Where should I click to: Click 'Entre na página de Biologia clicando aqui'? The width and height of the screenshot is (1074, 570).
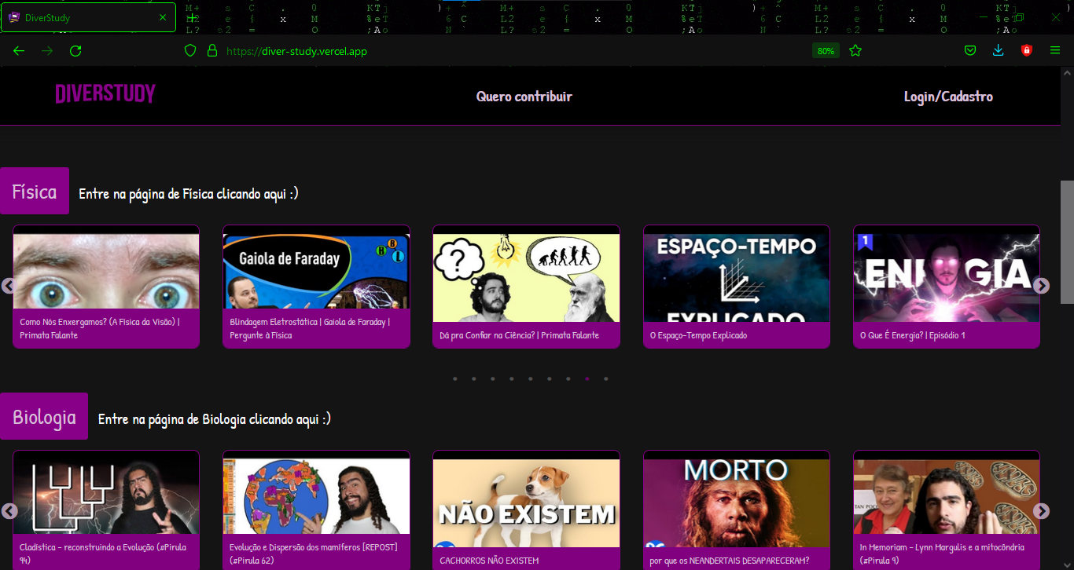tap(215, 418)
